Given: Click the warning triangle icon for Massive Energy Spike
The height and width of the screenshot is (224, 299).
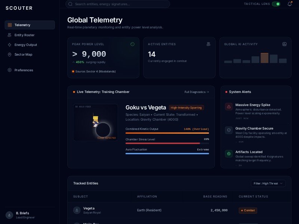Looking at the screenshot, I should tap(229, 107).
